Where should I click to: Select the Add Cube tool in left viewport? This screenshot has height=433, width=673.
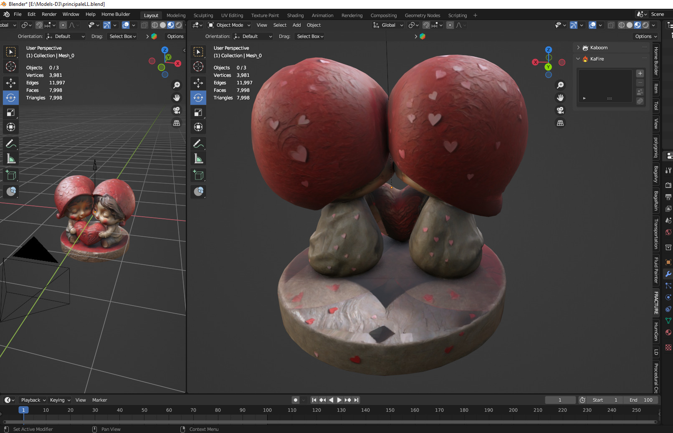coord(11,175)
